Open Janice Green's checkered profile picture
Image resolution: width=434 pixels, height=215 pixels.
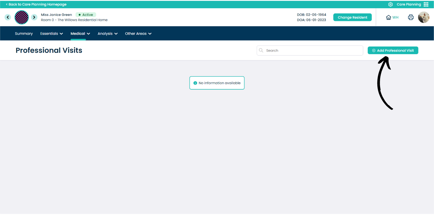point(21,17)
